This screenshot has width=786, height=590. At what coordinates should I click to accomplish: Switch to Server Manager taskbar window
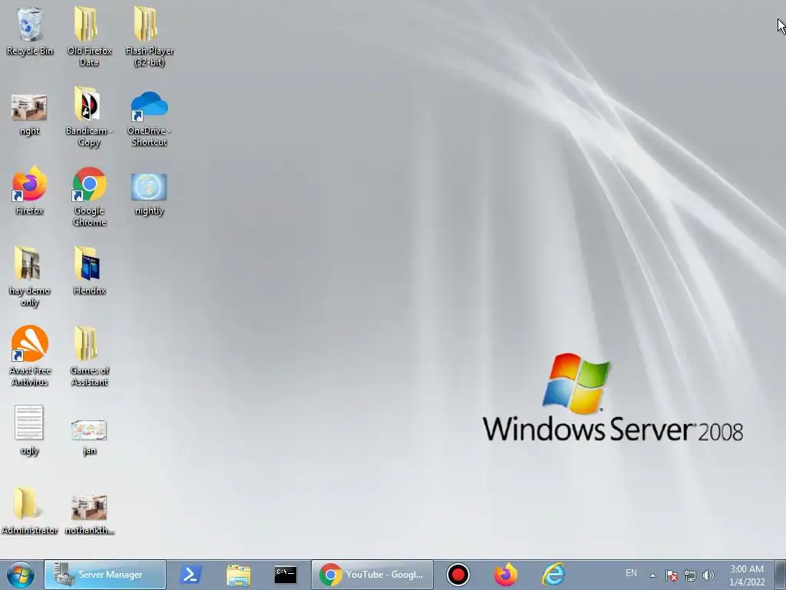click(104, 575)
